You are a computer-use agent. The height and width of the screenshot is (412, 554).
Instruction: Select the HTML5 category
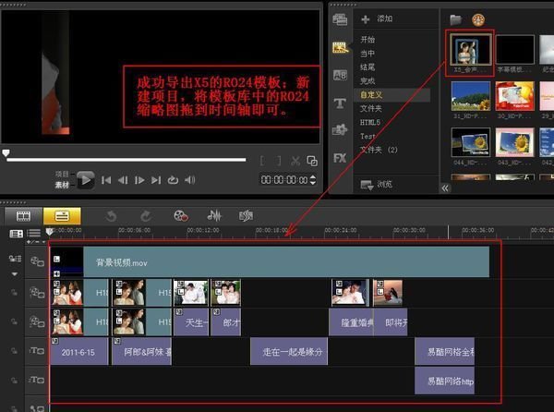pos(370,122)
